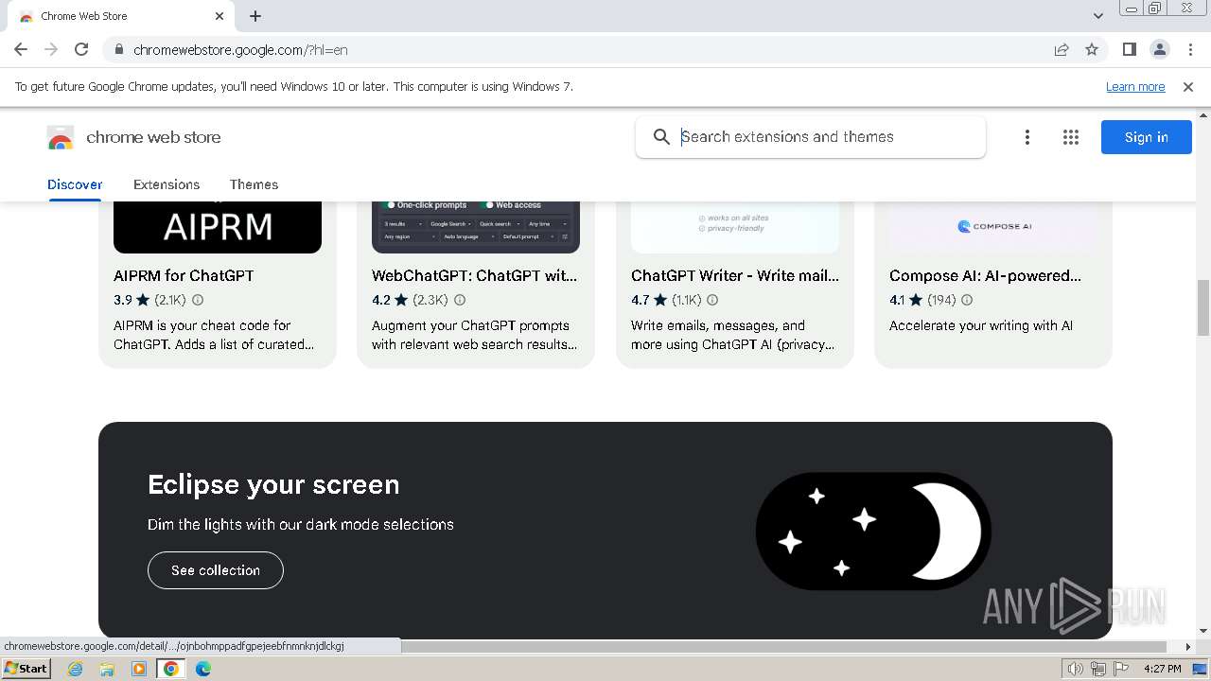Click the AIPRM description text
Image resolution: width=1211 pixels, height=681 pixels.
[x=214, y=335]
